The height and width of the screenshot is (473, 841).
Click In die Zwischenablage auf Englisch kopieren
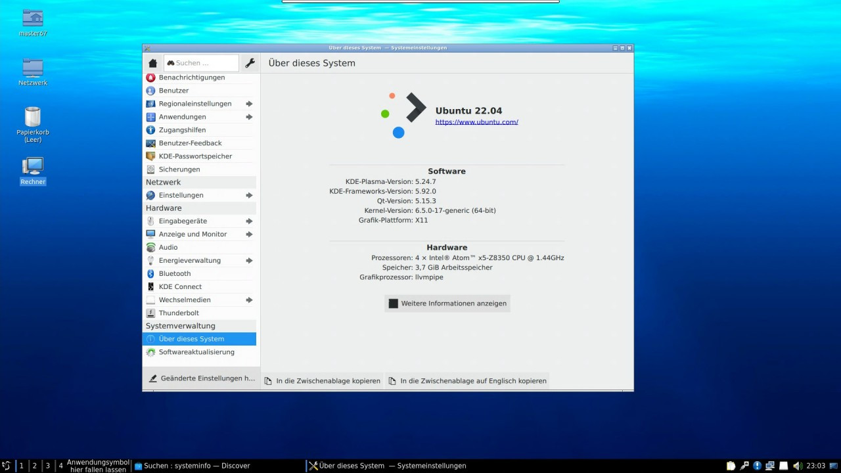click(467, 381)
